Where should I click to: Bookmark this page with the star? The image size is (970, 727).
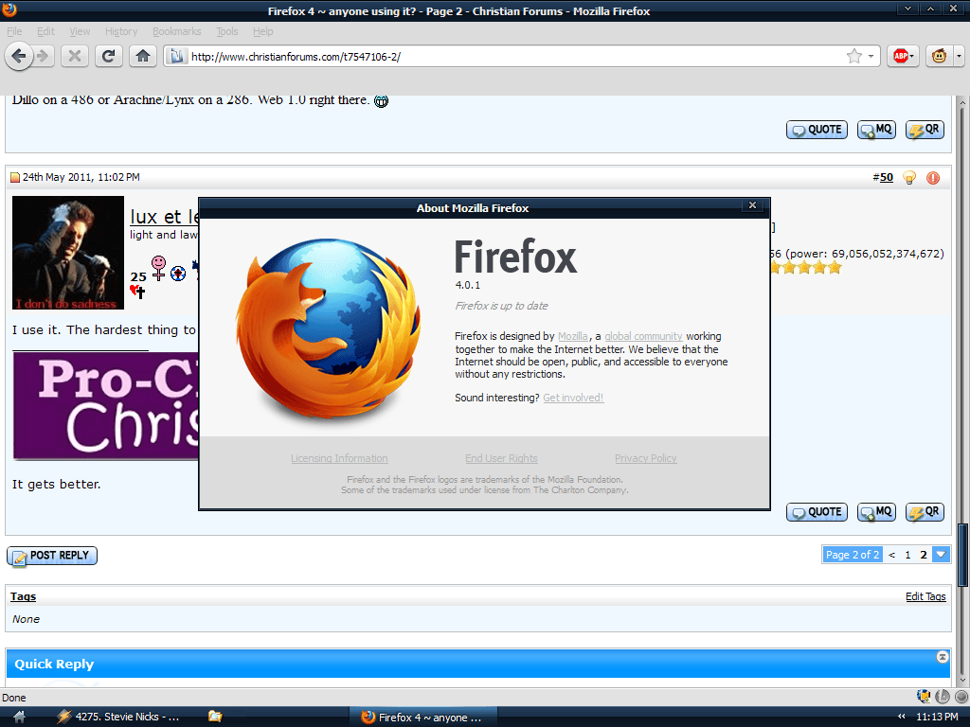click(854, 57)
